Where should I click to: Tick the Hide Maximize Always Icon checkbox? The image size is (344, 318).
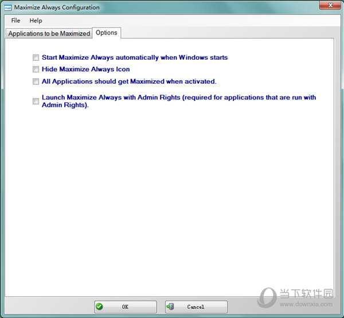(x=36, y=69)
